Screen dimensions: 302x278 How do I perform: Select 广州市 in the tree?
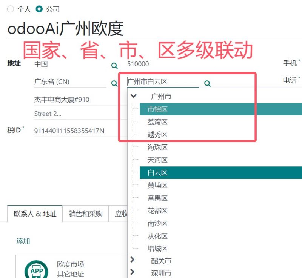[x=161, y=97]
